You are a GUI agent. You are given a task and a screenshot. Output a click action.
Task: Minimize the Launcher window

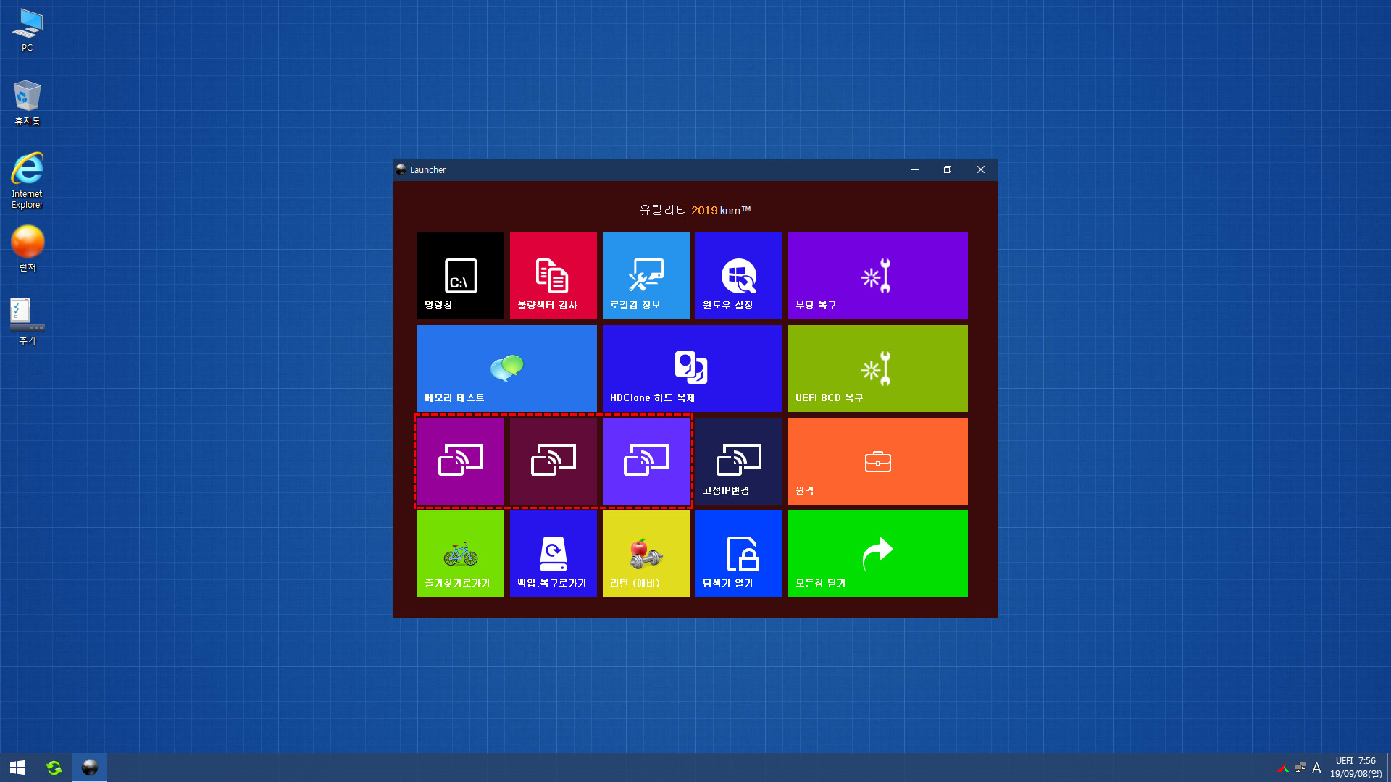[x=915, y=169]
